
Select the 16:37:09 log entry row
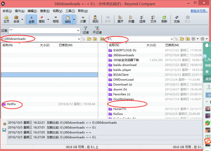tap(105, 137)
